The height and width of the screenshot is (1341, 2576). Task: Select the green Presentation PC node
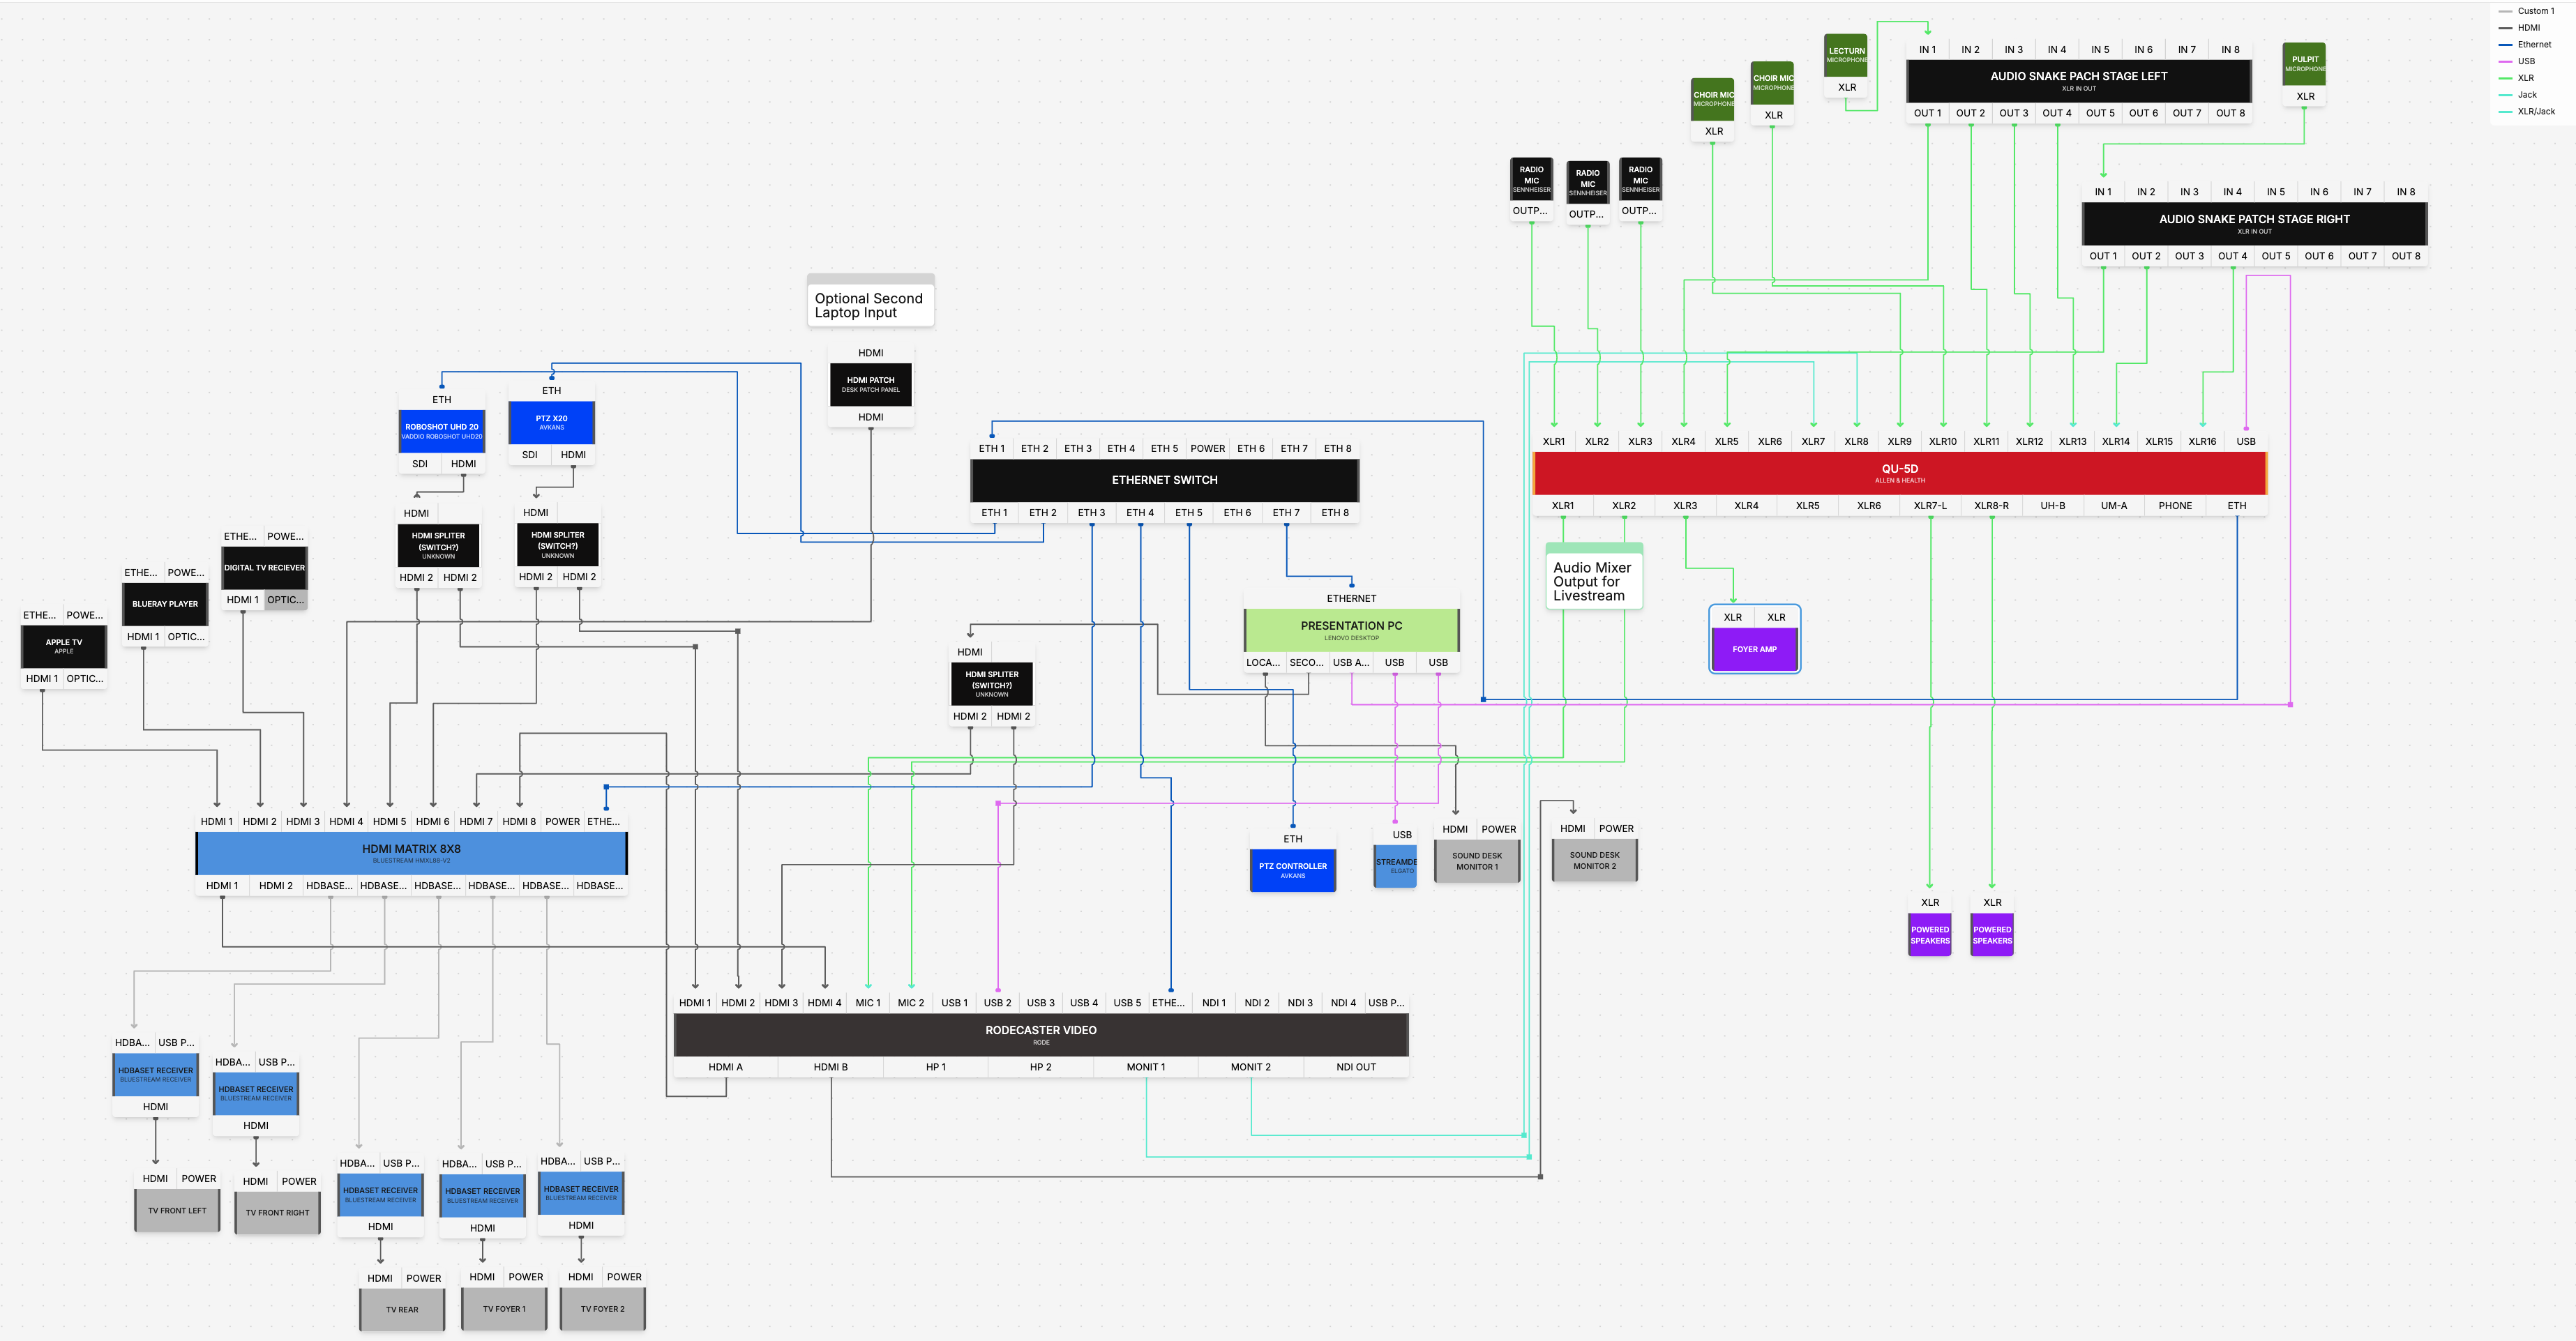pyautogui.click(x=1351, y=630)
